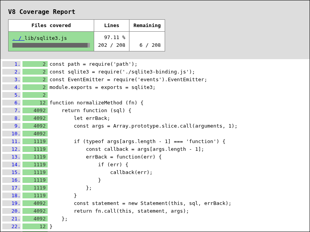Jump to line number 13 anchor
This screenshot has width=310, height=232.
coord(16,157)
